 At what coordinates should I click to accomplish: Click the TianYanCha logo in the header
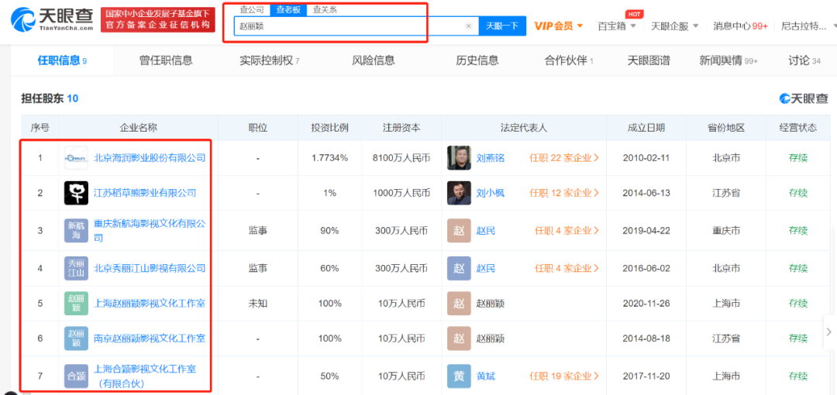pos(52,19)
